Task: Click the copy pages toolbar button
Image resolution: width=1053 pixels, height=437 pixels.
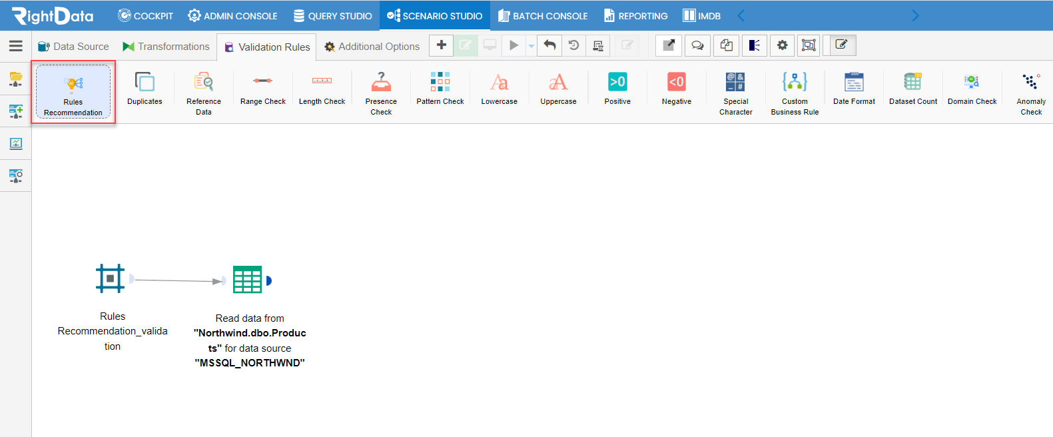Action: [726, 45]
